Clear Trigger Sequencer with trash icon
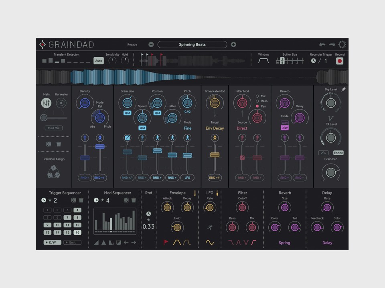385x288 pixels. click(81, 200)
